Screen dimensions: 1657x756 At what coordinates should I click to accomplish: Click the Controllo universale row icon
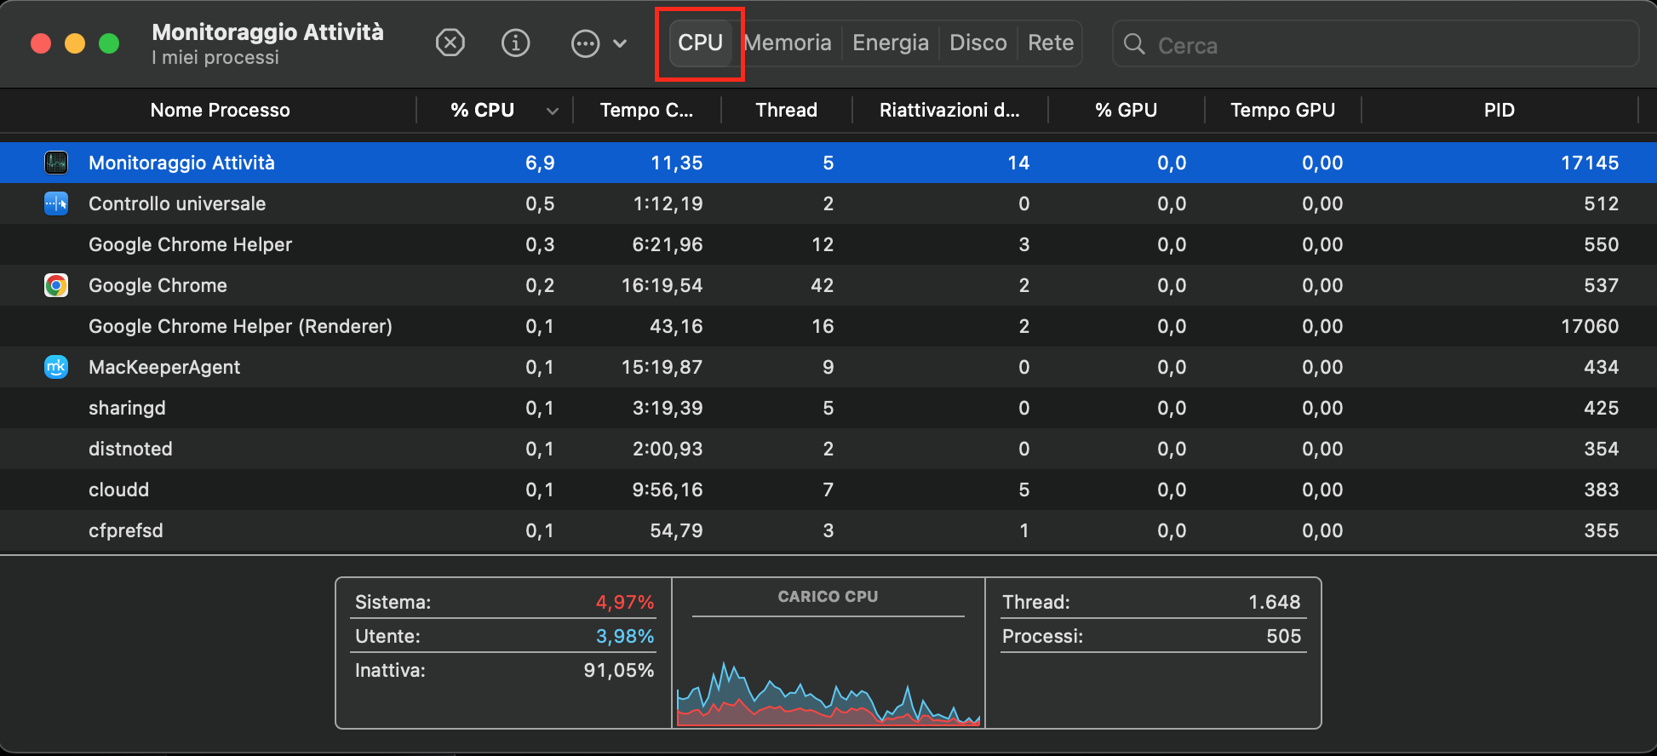coord(56,203)
